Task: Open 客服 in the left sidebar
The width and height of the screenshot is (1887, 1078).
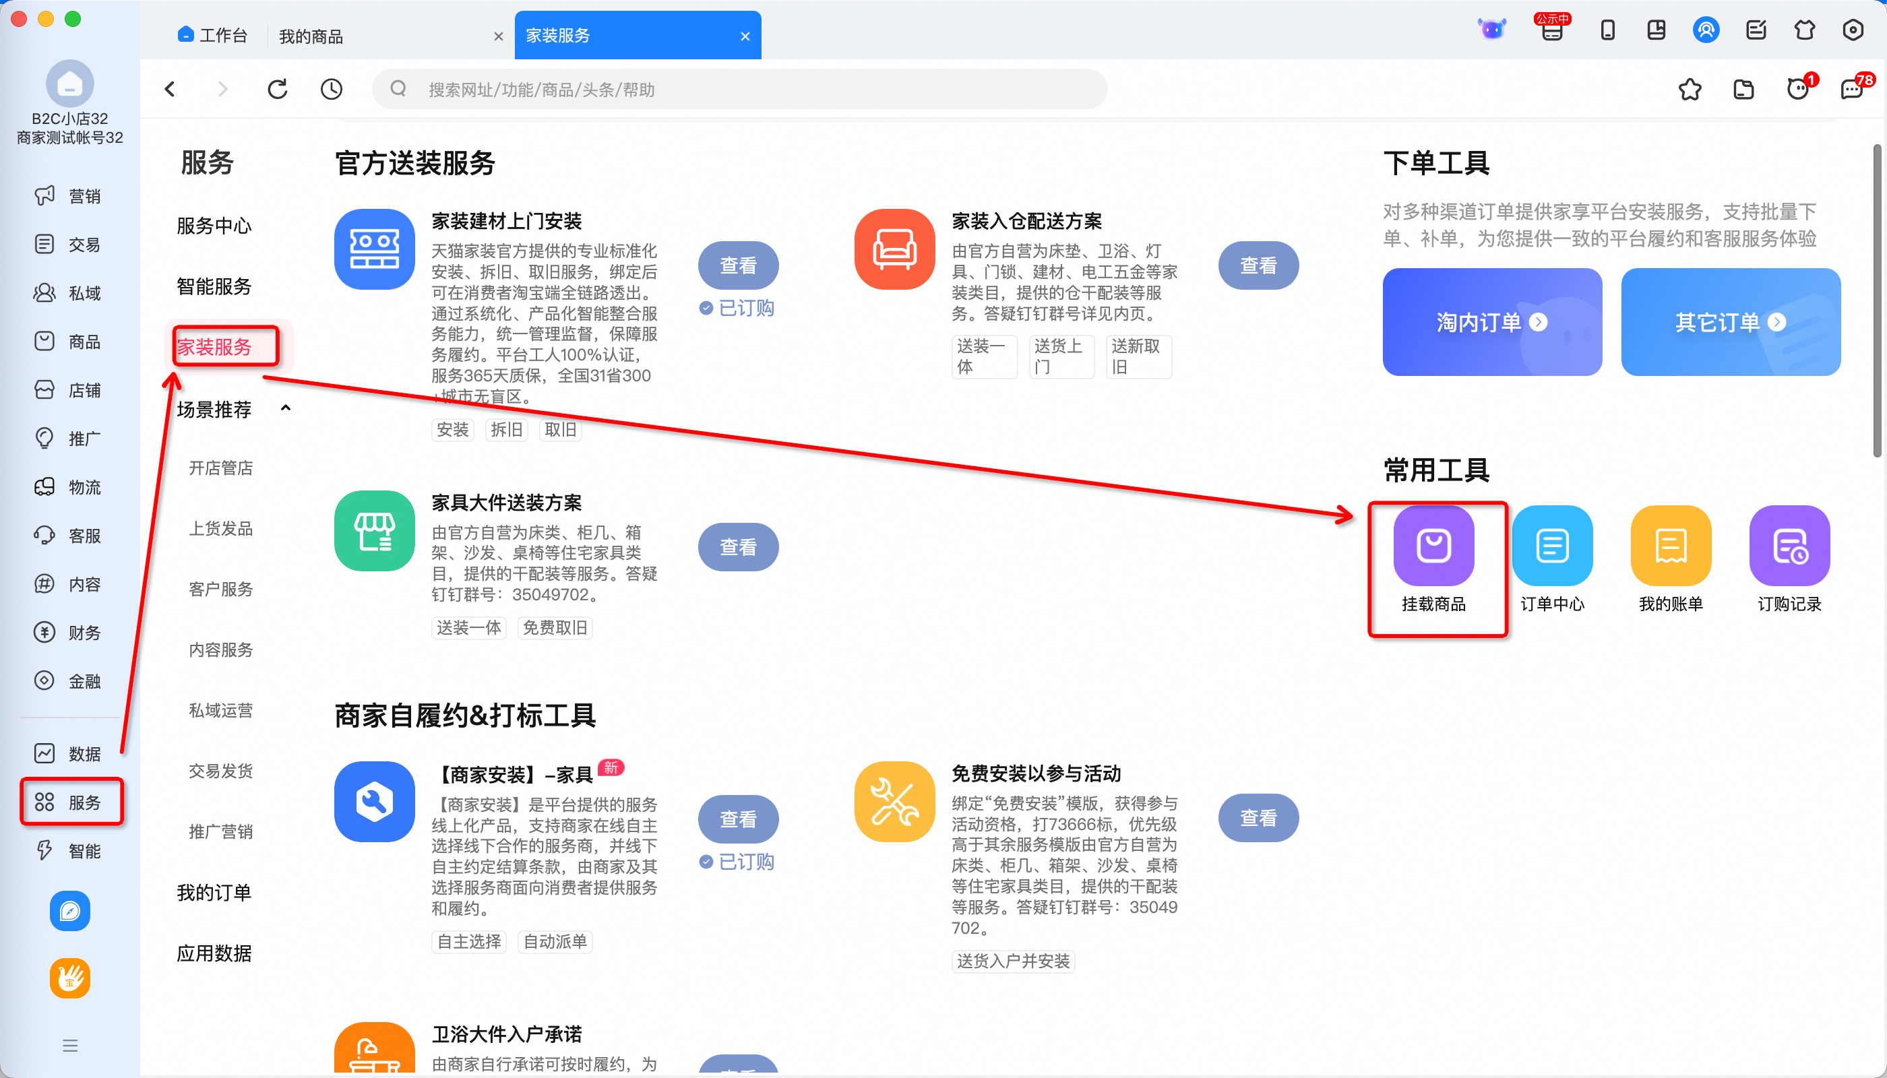Action: pyautogui.click(x=69, y=536)
